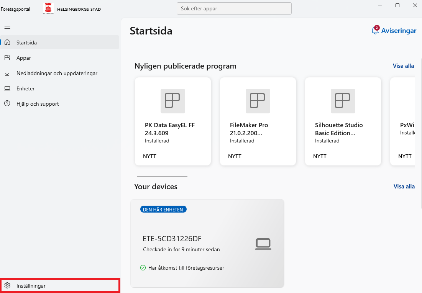This screenshot has height=293, width=422.
Task: Click Installerad status under PK Data EasyEL
Action: pyautogui.click(x=157, y=141)
